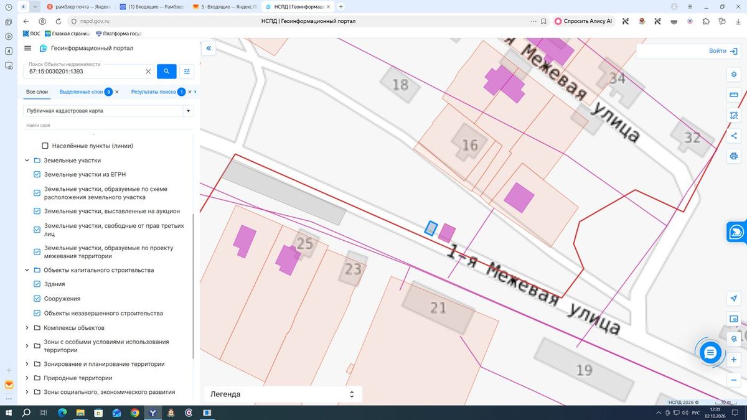This screenshot has width=747, height=420.
Task: Click the blue search magnifier button
Action: pos(166,72)
